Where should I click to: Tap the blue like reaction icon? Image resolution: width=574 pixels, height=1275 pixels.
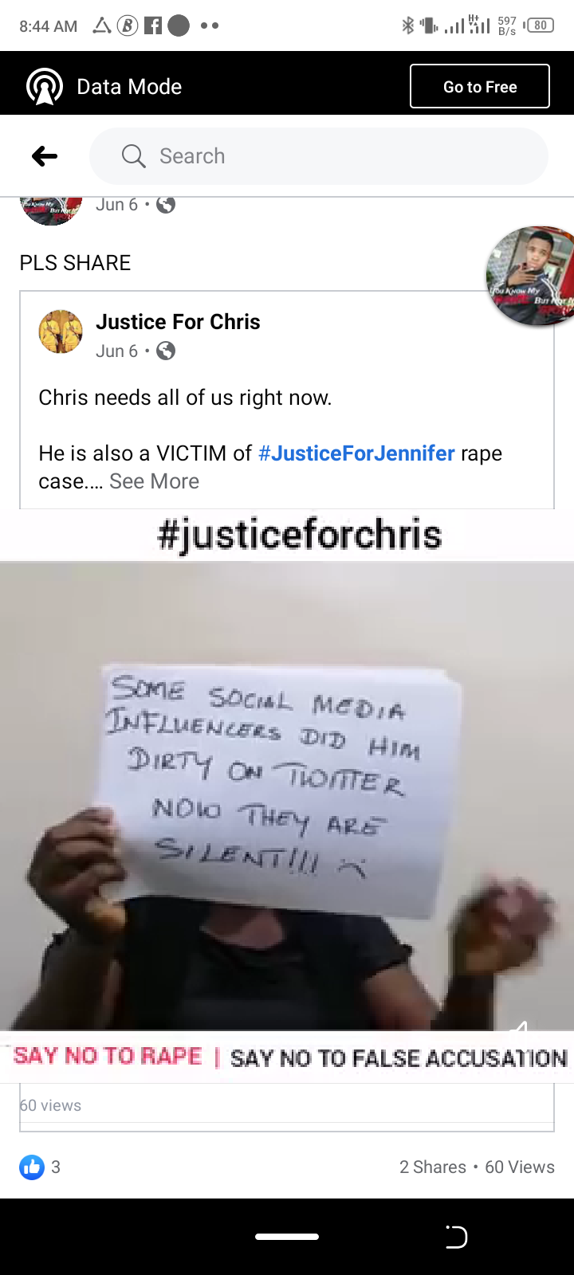point(32,1167)
